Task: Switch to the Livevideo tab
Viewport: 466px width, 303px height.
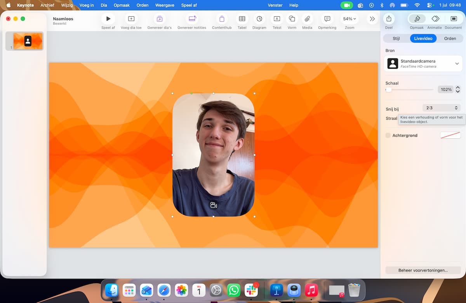Action: tap(423, 38)
